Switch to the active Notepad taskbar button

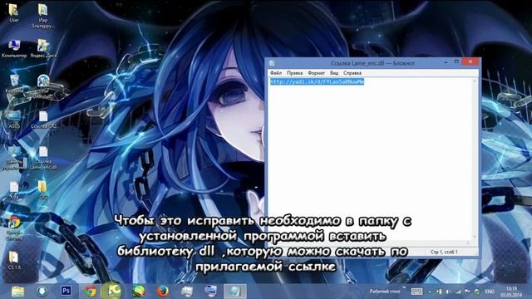click(234, 292)
